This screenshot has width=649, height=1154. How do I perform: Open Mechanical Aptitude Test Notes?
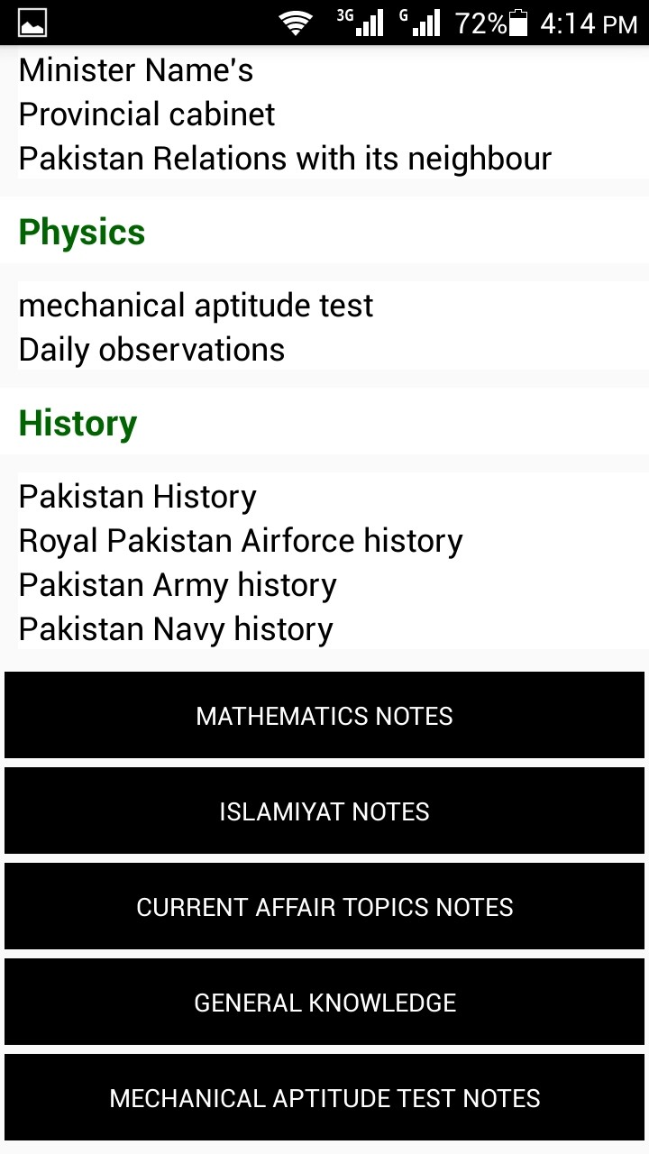pyautogui.click(x=324, y=1098)
